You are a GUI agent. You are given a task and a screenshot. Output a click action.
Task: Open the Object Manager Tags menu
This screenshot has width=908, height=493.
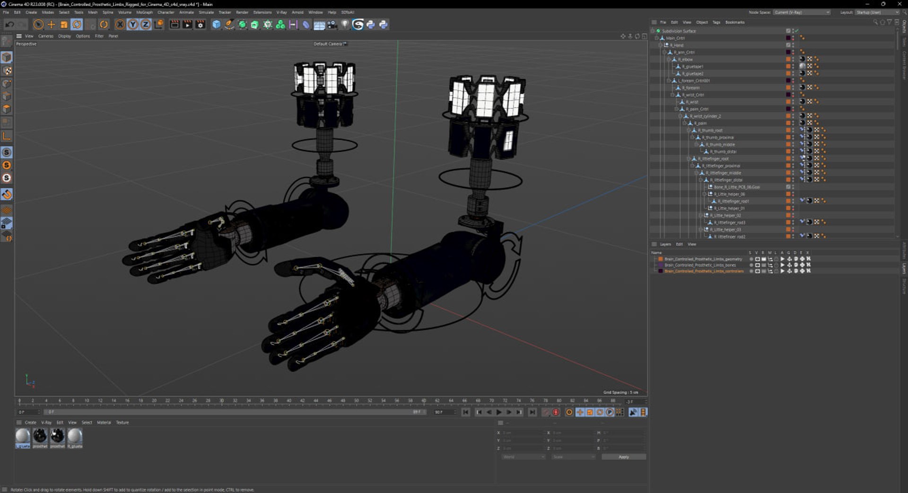[x=716, y=22]
